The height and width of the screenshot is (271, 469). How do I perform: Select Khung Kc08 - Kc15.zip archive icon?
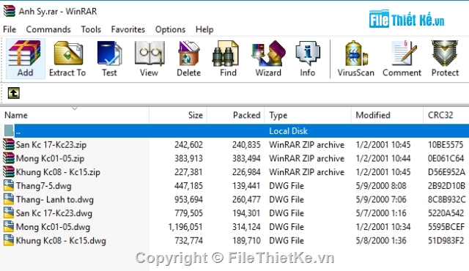(x=9, y=172)
